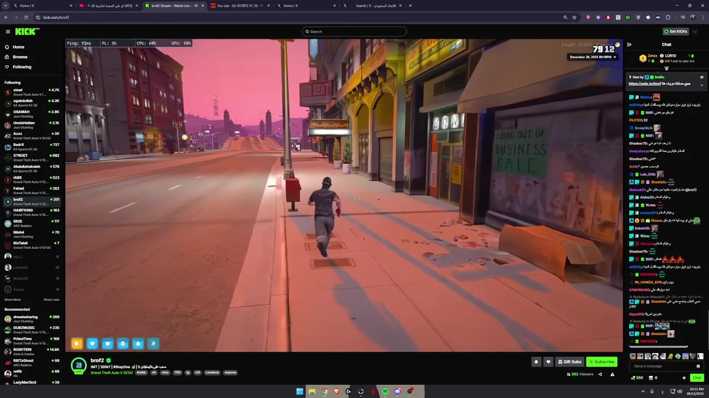Click the Kick logo
The image size is (709, 398).
click(27, 32)
